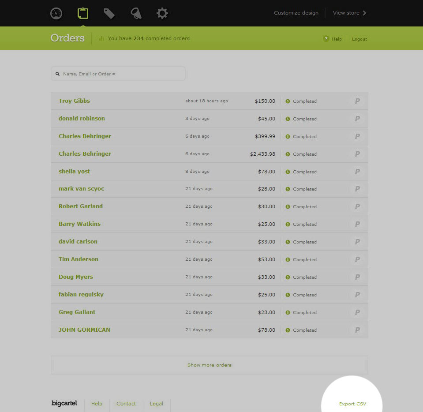423x412 pixels.
Task: Open the Products tag icon
Action: pyautogui.click(x=109, y=14)
